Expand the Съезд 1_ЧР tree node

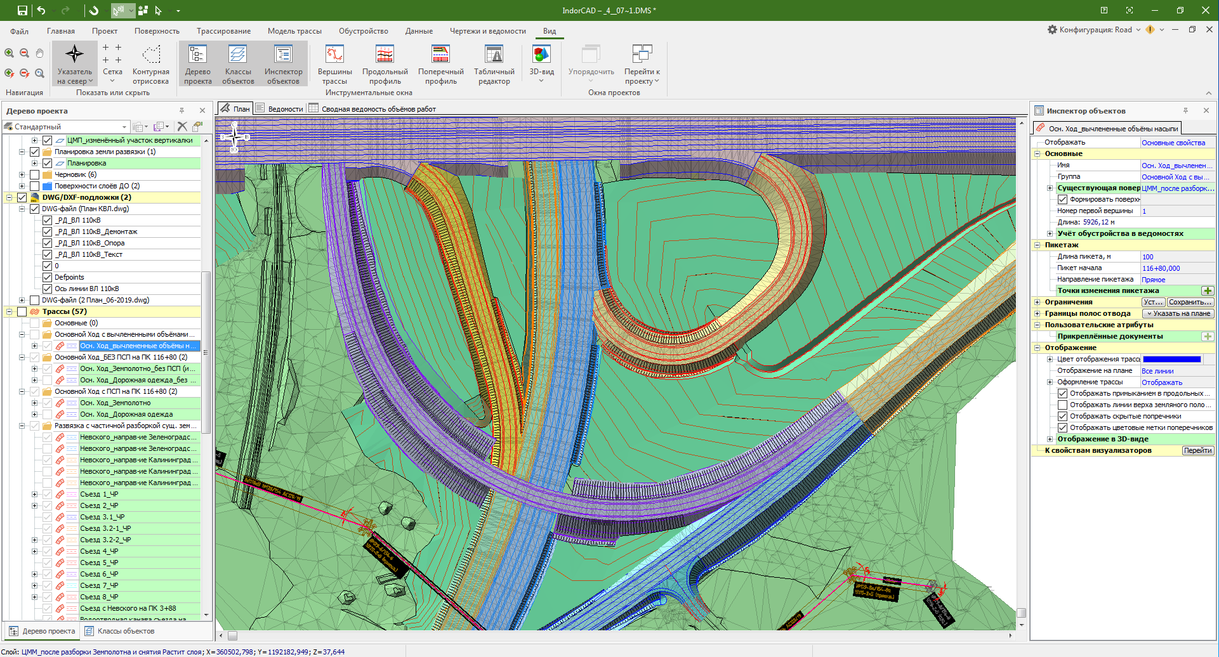35,494
